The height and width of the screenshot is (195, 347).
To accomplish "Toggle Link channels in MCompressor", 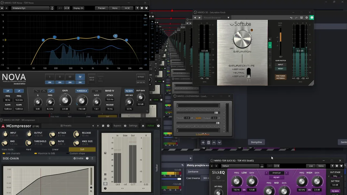I will (x=11, y=153).
